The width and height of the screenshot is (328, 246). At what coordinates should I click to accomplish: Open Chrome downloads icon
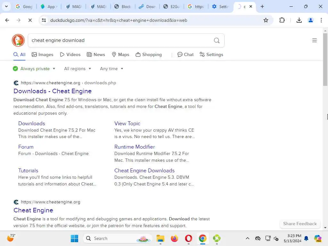(x=299, y=20)
